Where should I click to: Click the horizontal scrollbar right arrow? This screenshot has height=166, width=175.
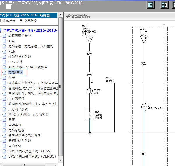(x=55, y=165)
